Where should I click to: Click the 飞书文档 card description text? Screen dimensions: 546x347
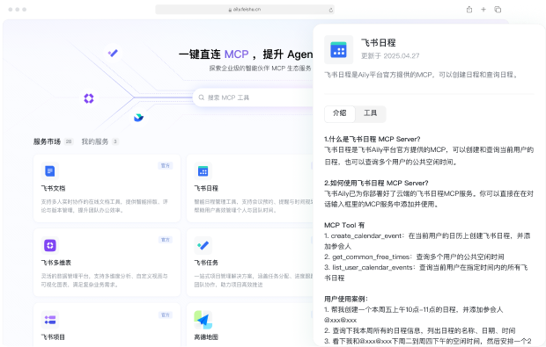pyautogui.click(x=105, y=206)
